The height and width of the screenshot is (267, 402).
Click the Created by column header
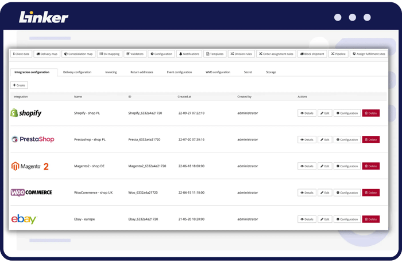pyautogui.click(x=244, y=97)
